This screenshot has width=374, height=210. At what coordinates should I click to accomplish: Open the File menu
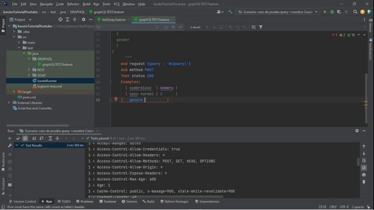coord(15,4)
